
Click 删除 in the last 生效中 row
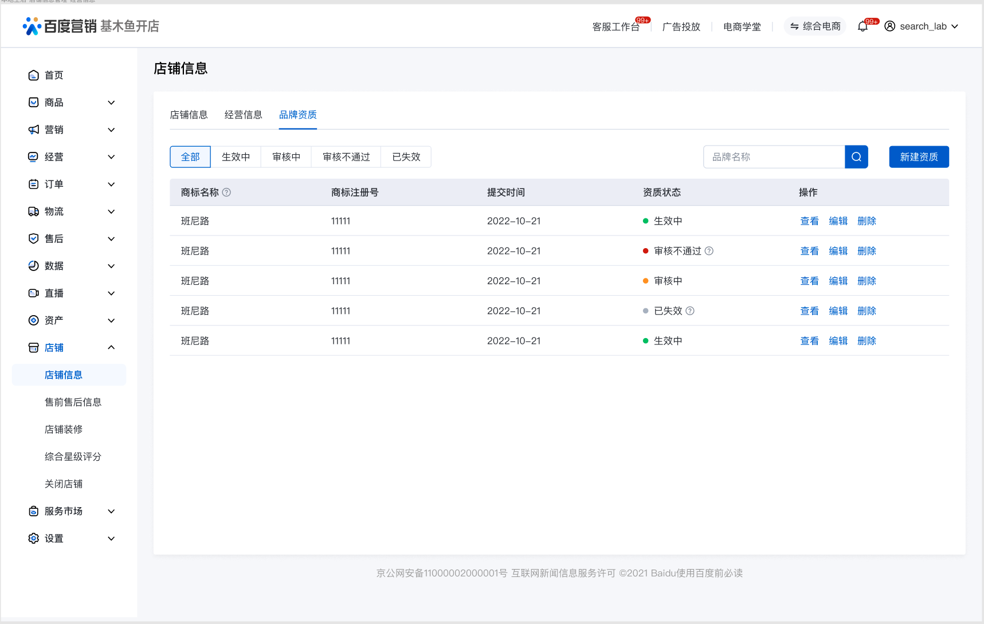[x=867, y=341]
